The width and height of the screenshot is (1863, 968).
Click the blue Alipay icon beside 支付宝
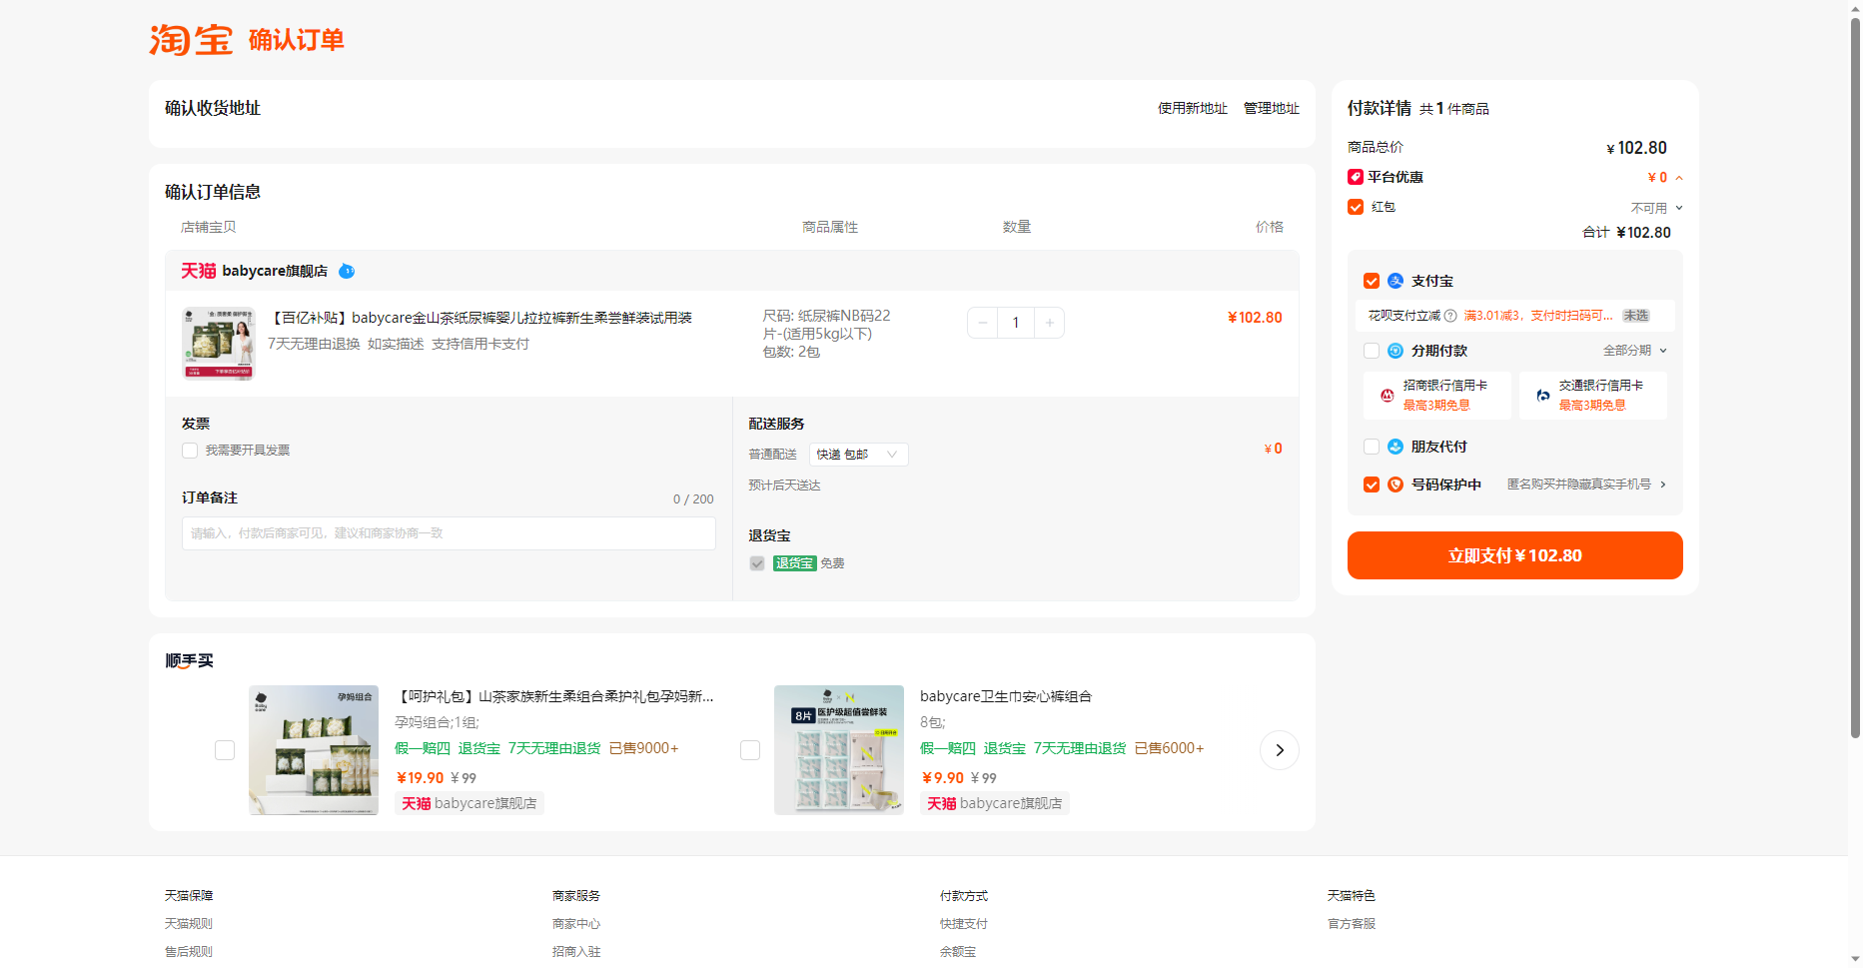click(1396, 281)
